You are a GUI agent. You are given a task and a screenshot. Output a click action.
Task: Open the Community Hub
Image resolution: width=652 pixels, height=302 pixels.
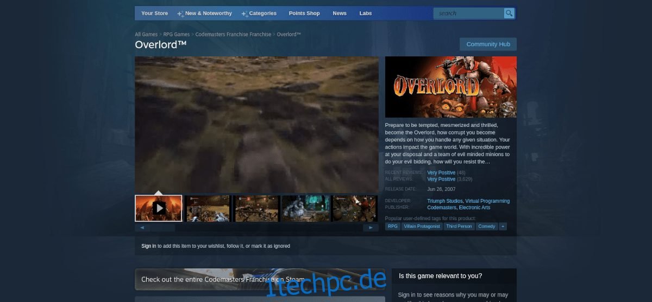tap(488, 44)
